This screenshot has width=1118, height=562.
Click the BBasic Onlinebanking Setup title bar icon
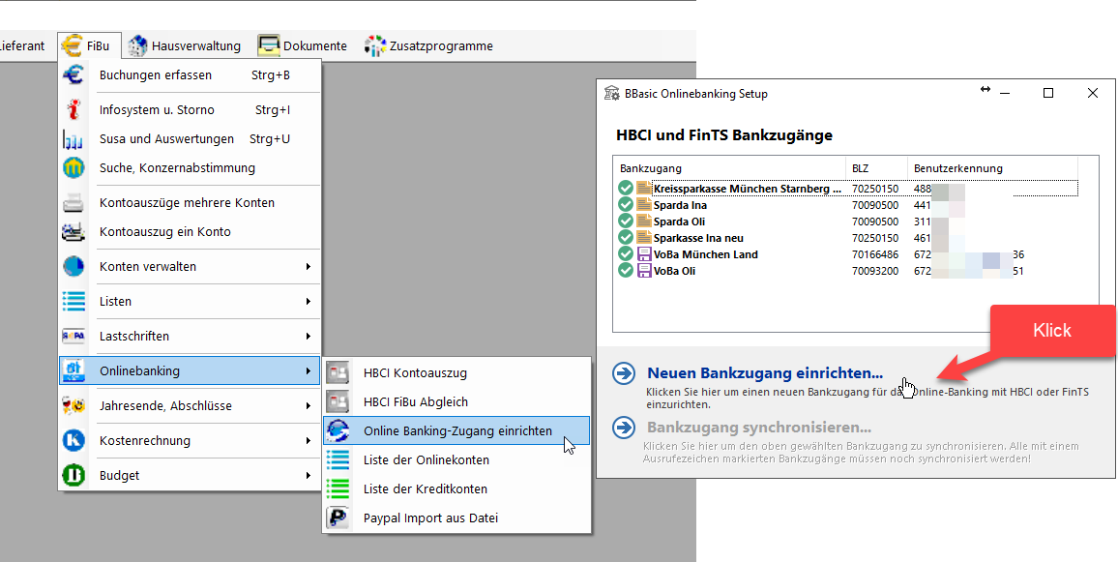coord(612,94)
